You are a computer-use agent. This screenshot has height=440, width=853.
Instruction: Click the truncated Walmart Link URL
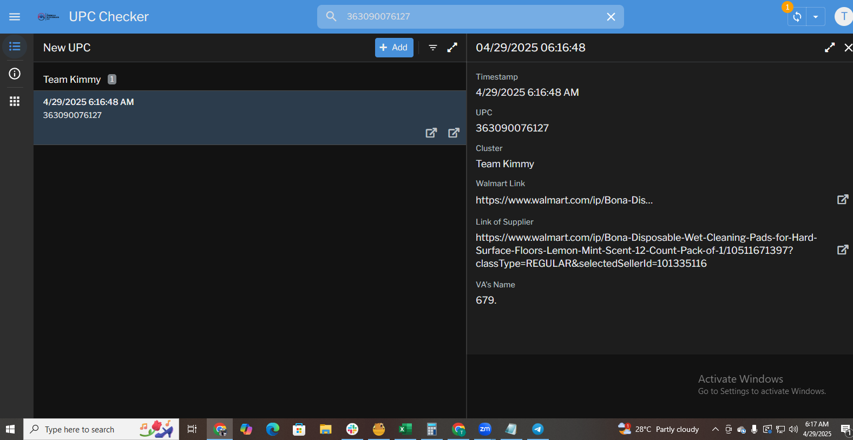click(564, 200)
